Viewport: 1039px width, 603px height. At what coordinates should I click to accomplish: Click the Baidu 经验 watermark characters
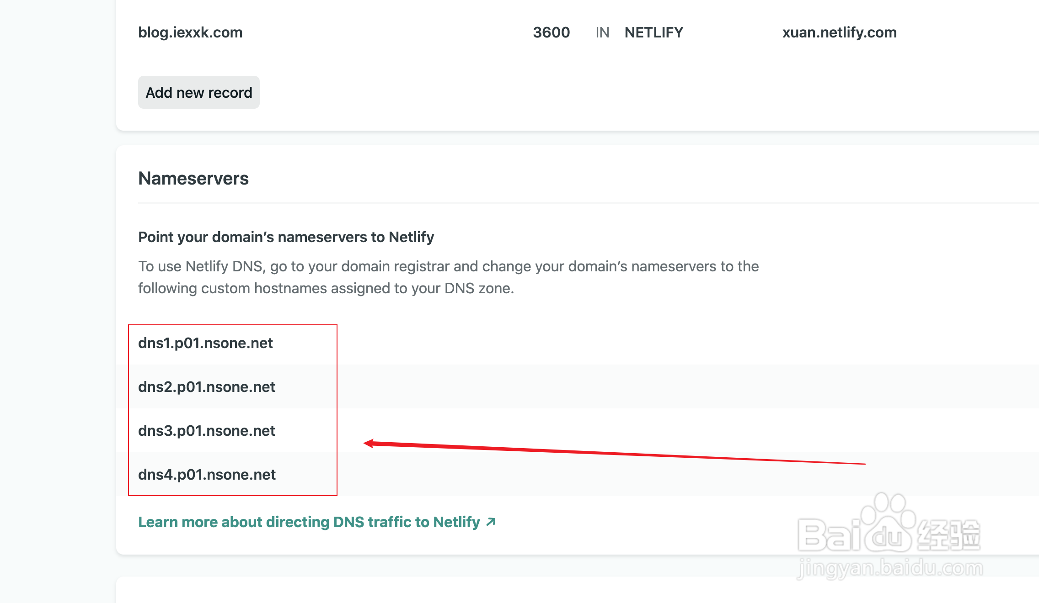(949, 534)
